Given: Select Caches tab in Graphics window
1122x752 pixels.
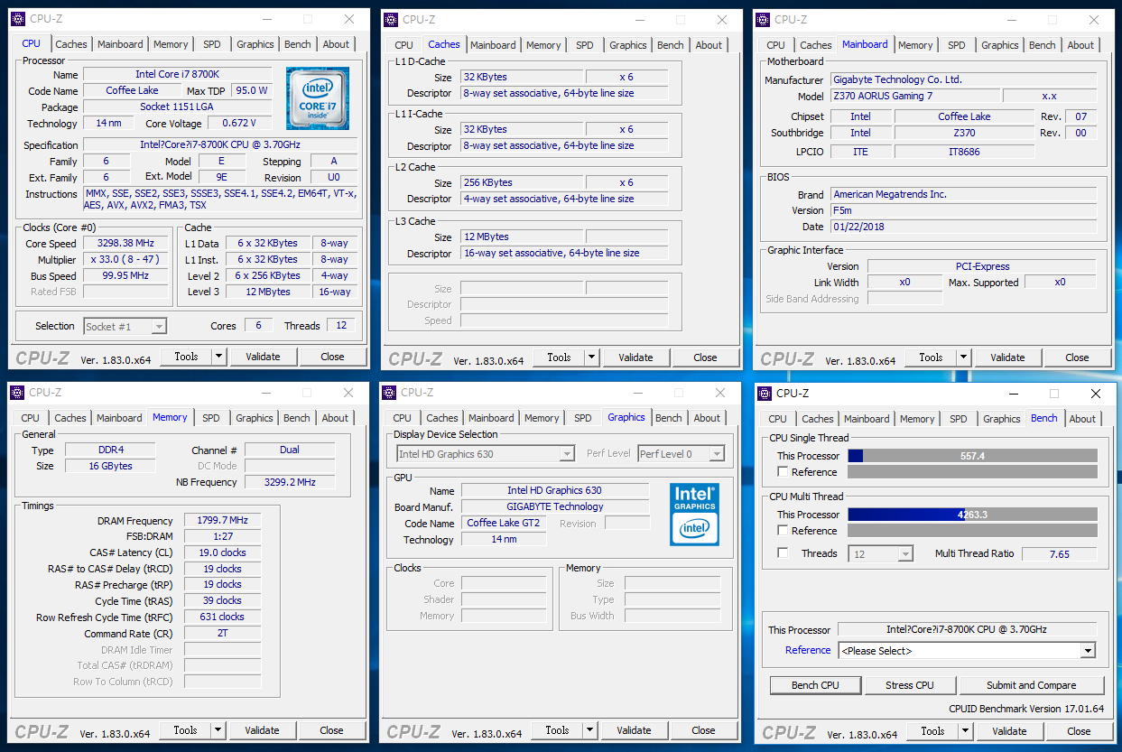Looking at the screenshot, I should click(x=442, y=418).
